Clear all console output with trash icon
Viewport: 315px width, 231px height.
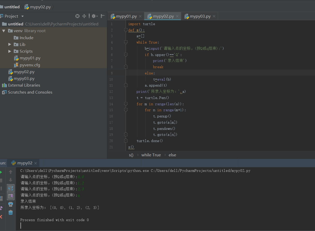pos(11,212)
